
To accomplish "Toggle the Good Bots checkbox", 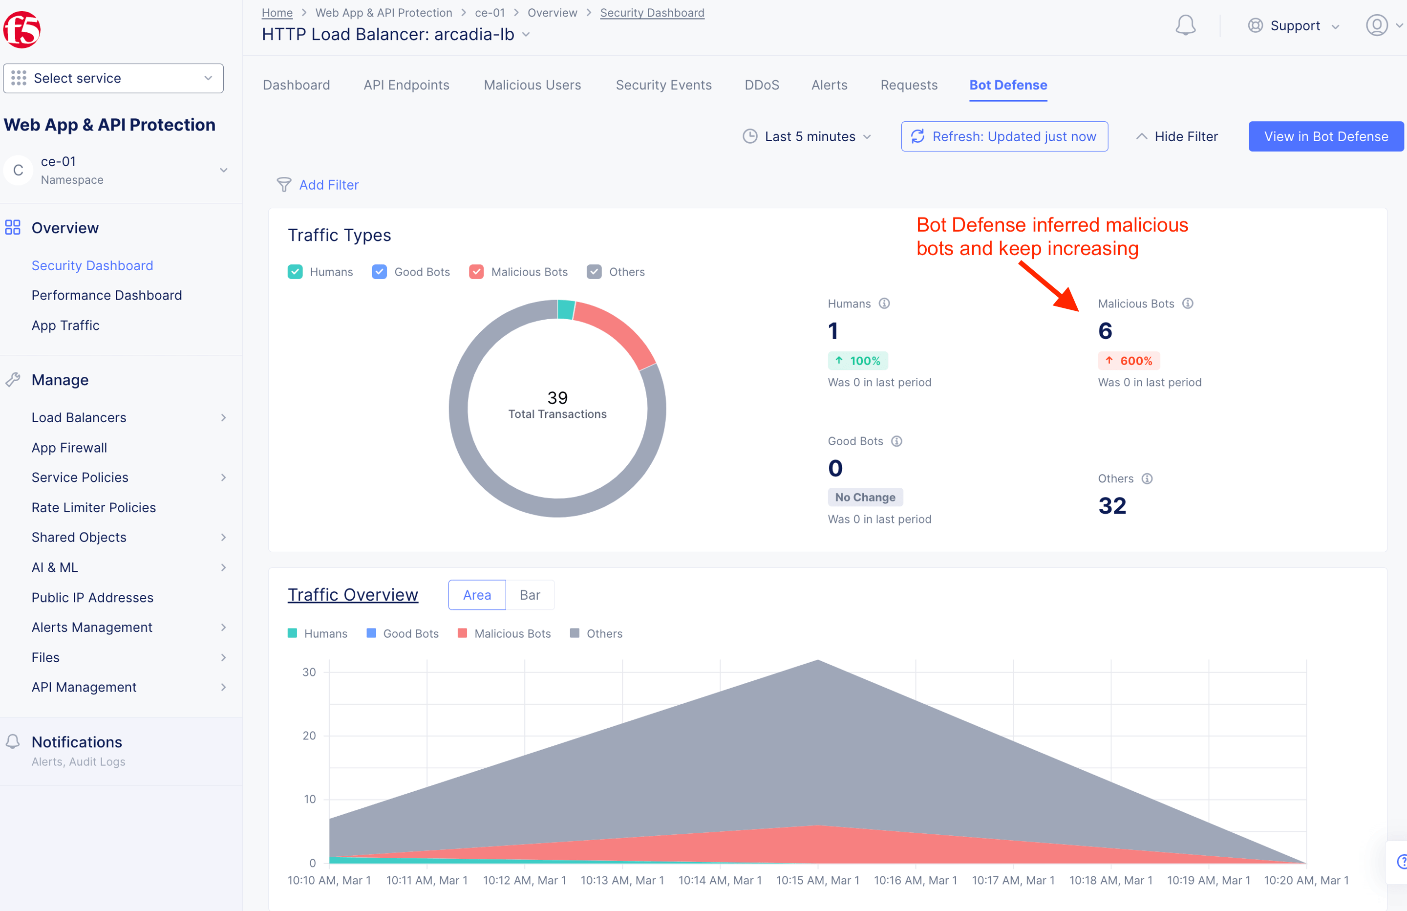I will coord(379,272).
